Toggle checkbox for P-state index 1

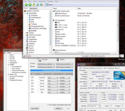tap(32, 80)
